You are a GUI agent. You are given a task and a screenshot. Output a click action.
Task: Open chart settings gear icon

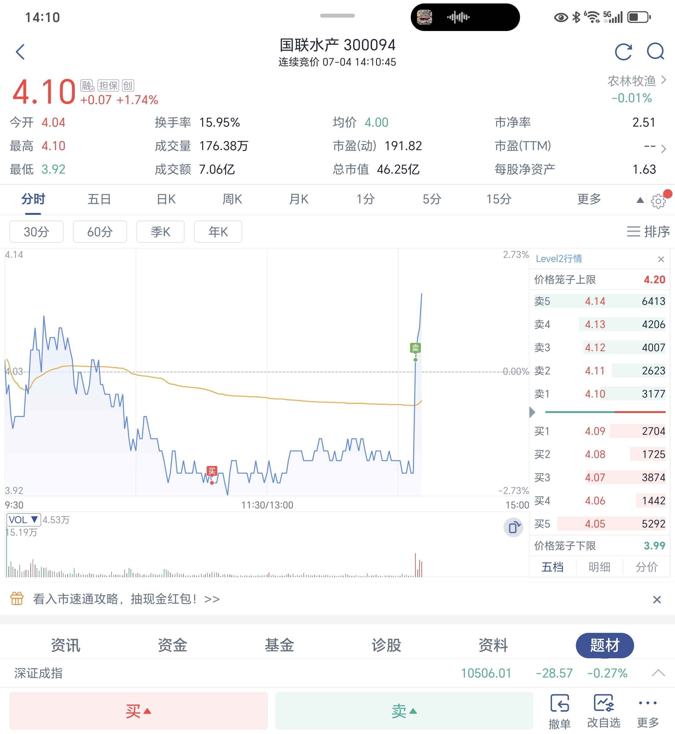tap(658, 201)
